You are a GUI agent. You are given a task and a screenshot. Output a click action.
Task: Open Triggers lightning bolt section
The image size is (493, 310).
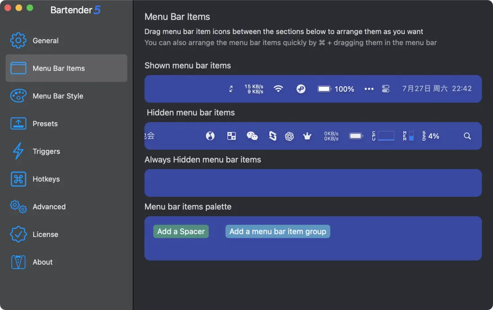tap(46, 151)
